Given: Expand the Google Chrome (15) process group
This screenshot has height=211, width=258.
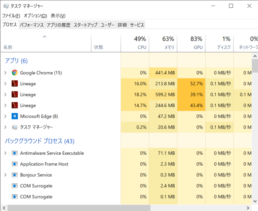Looking at the screenshot, I should pyautogui.click(x=5, y=73).
